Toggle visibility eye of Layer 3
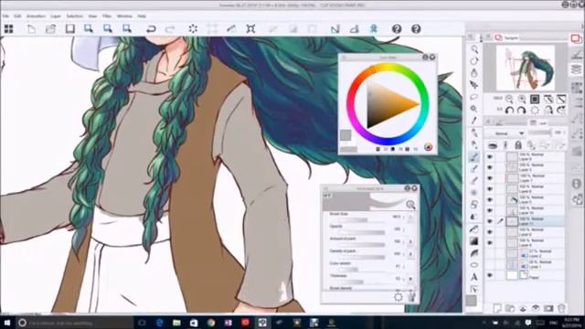This screenshot has width=585, height=329. 490,167
